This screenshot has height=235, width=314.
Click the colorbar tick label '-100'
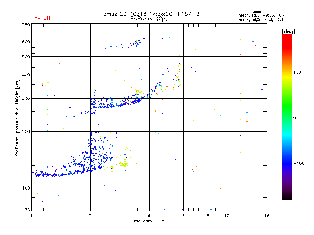pyautogui.click(x=299, y=163)
